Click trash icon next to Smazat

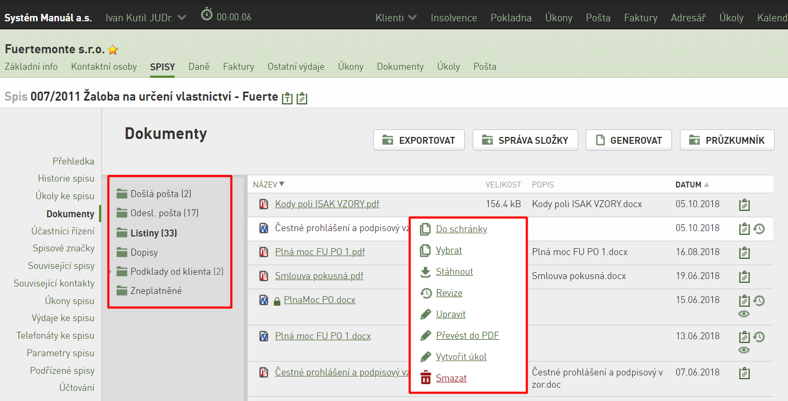click(425, 378)
